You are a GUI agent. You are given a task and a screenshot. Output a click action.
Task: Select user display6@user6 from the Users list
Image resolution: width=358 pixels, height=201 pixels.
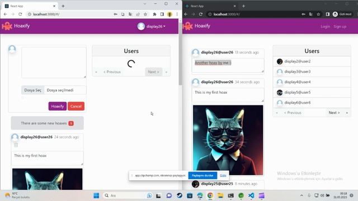tap(312, 103)
